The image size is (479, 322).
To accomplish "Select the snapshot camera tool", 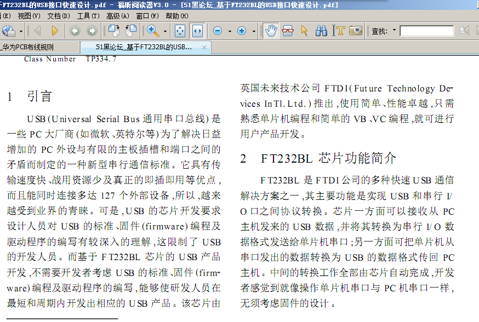I will pyautogui.click(x=356, y=31).
